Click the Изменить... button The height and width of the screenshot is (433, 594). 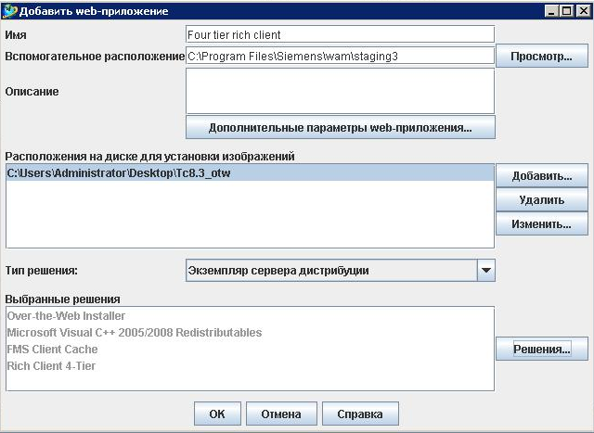(542, 224)
